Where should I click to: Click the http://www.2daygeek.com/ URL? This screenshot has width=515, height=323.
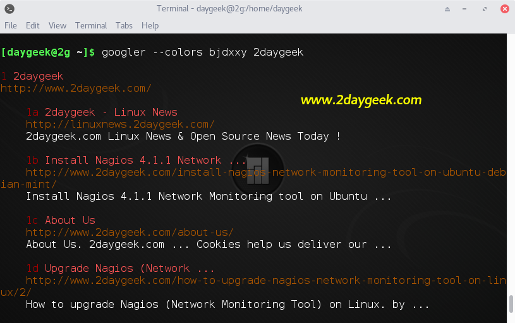(x=76, y=88)
